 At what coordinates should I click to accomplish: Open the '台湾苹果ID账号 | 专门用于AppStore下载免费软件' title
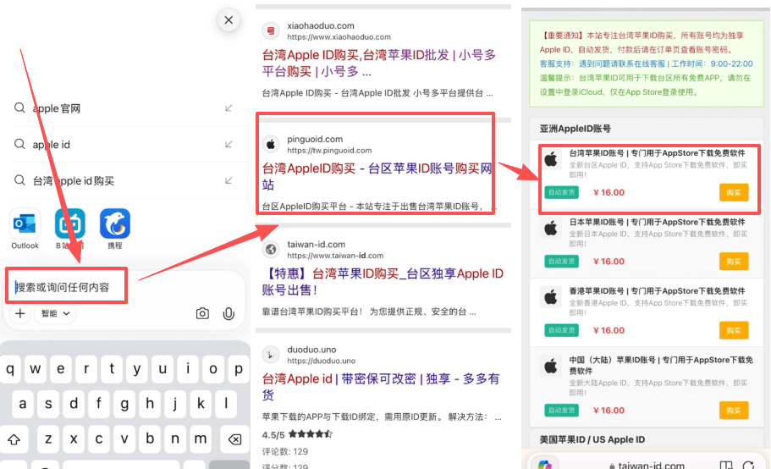(x=658, y=153)
